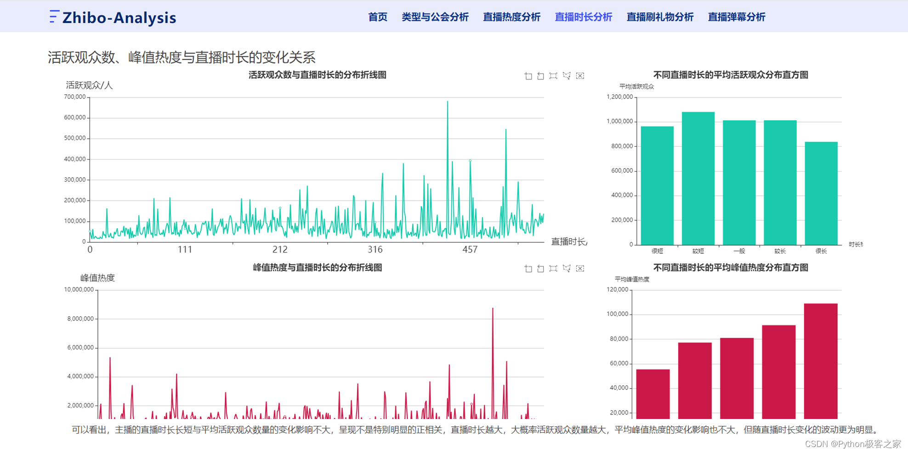This screenshot has height=453, width=908.
Task: Click the x-axis value 111
Action: point(185,249)
